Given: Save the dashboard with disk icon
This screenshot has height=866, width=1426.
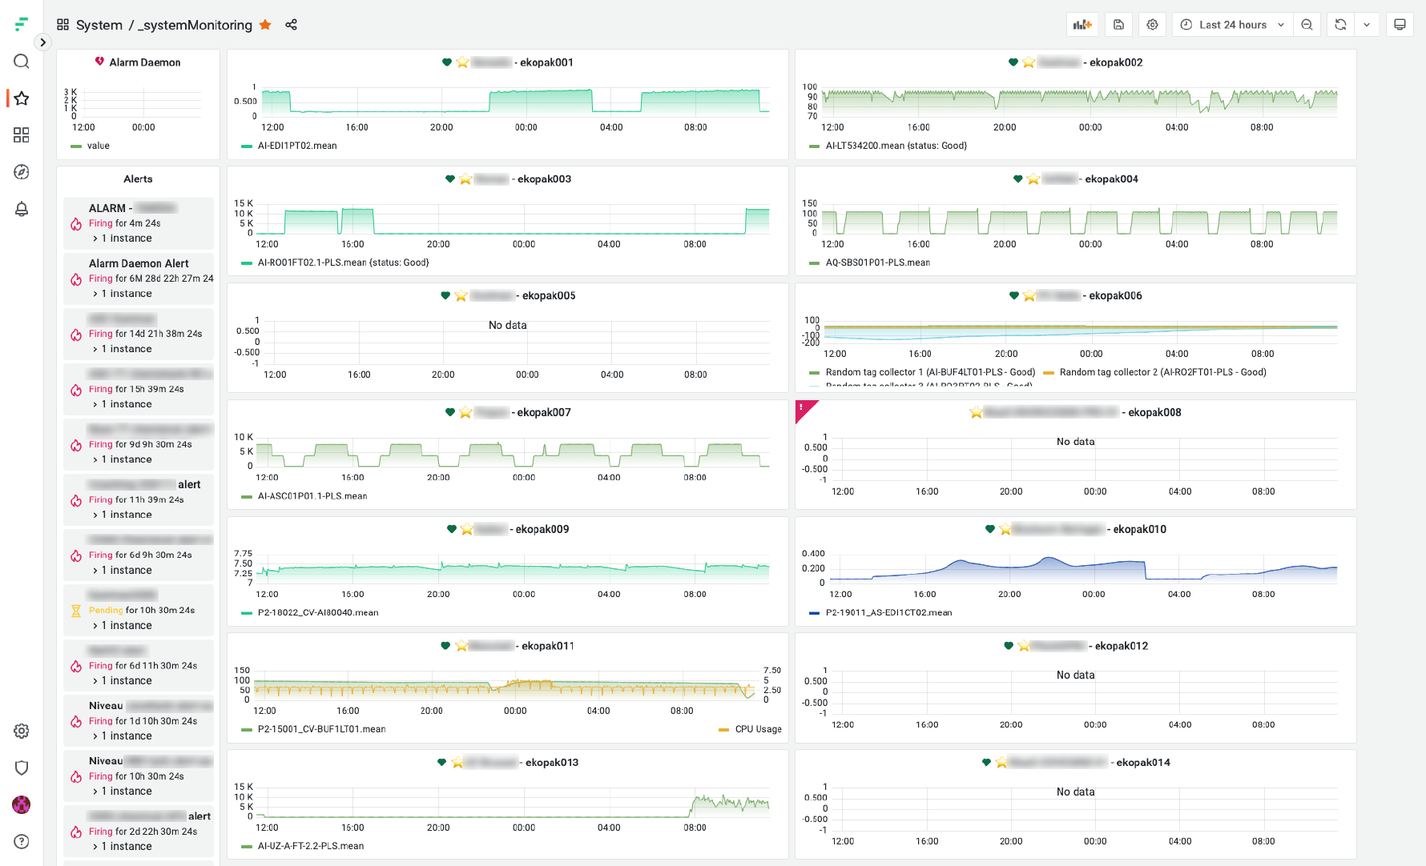Looking at the screenshot, I should coord(1118,25).
